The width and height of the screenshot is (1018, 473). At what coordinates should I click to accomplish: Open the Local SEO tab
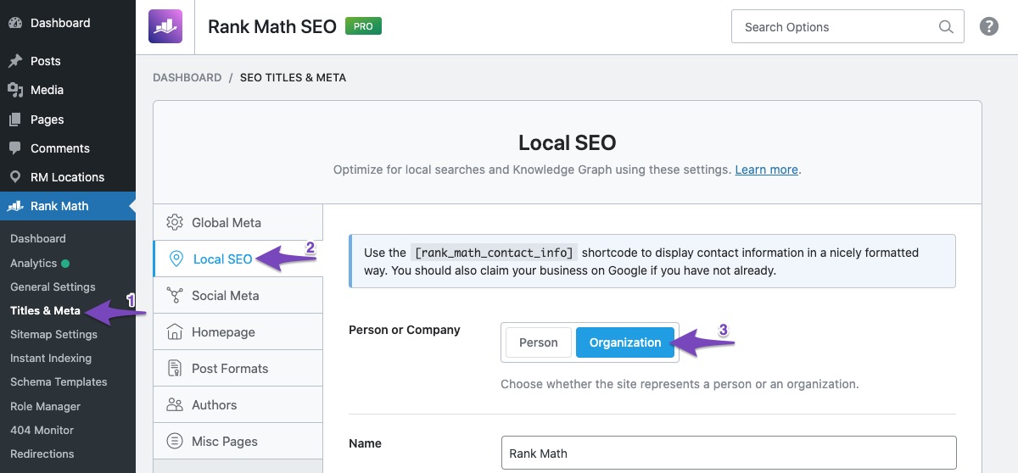(x=238, y=259)
